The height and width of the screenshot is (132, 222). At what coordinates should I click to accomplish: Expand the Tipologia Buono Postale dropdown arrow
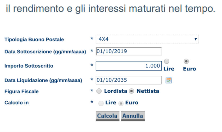pos(196,39)
